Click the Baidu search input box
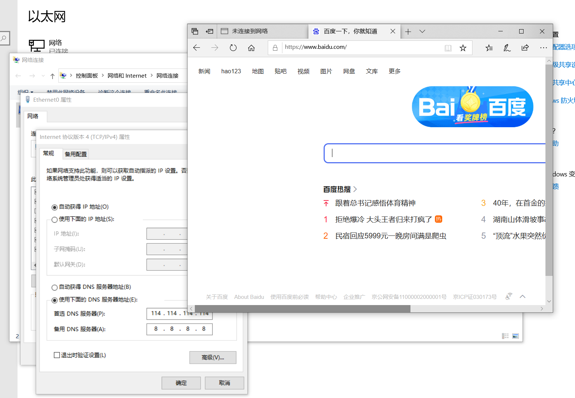Image resolution: width=575 pixels, height=398 pixels. pyautogui.click(x=435, y=153)
